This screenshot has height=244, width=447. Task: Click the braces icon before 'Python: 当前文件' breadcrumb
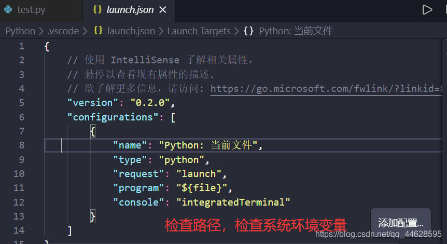pyautogui.click(x=248, y=31)
